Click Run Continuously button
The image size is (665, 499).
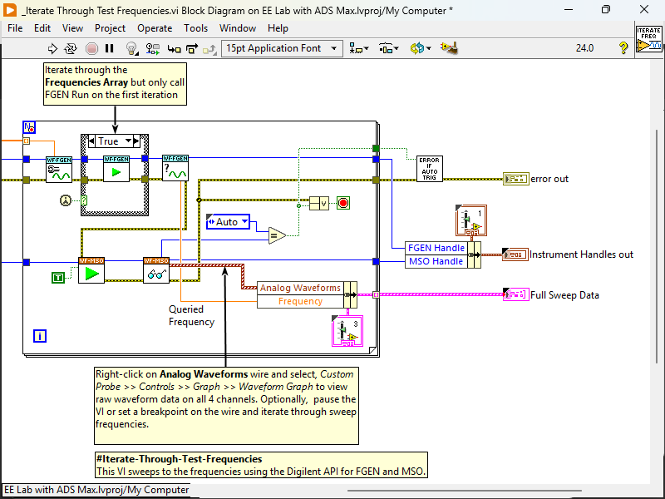[71, 49]
